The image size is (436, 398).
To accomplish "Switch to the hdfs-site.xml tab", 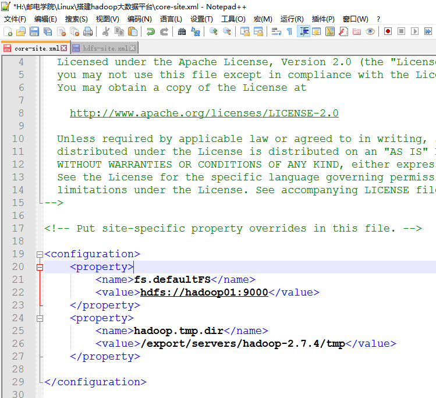I will [106, 48].
